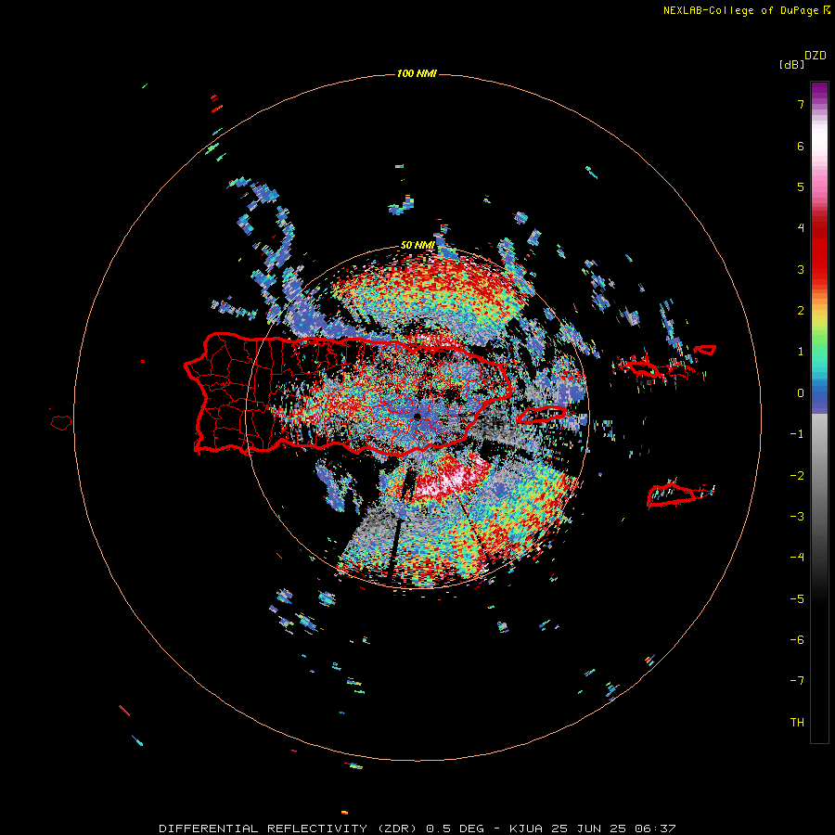Click the -7 value on color scale
Screen dimensions: 835x835
(x=797, y=681)
